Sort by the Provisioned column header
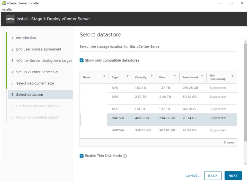Viewport: 247px width, 185px height. [190, 77]
